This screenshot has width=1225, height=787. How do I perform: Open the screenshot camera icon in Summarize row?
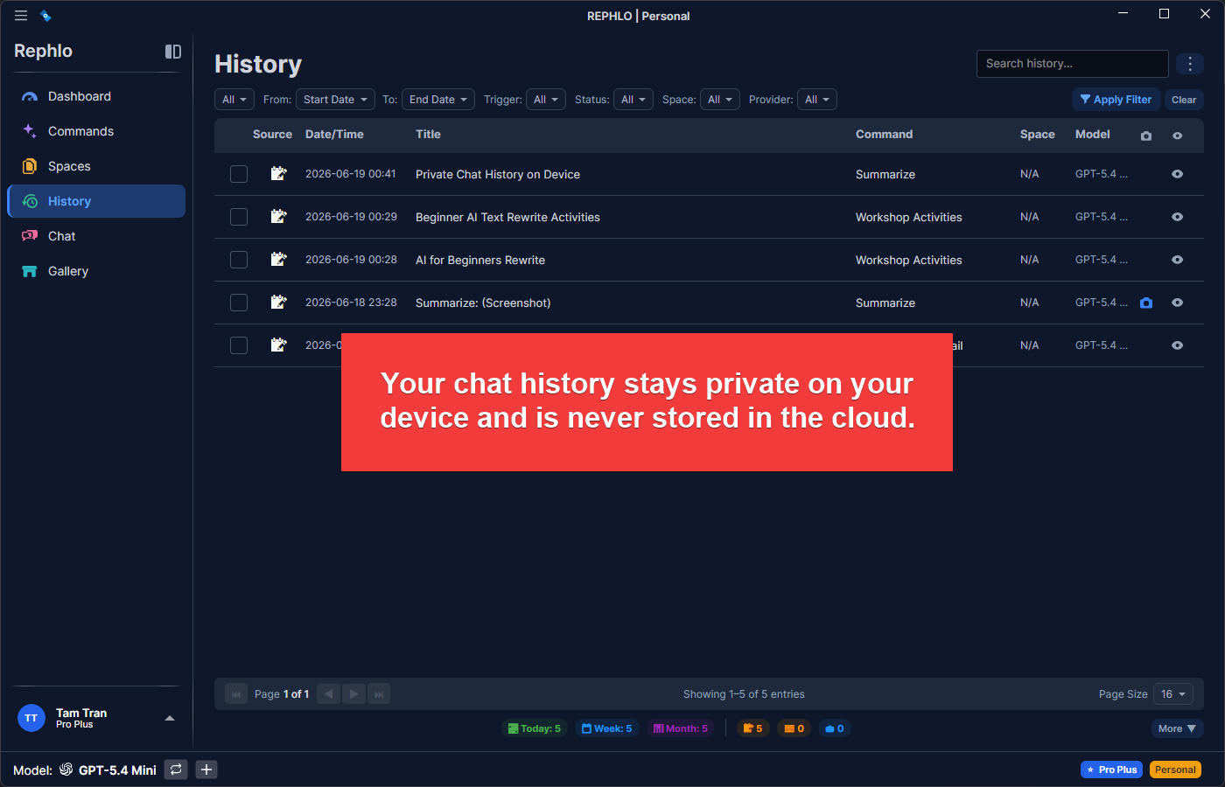click(1146, 303)
